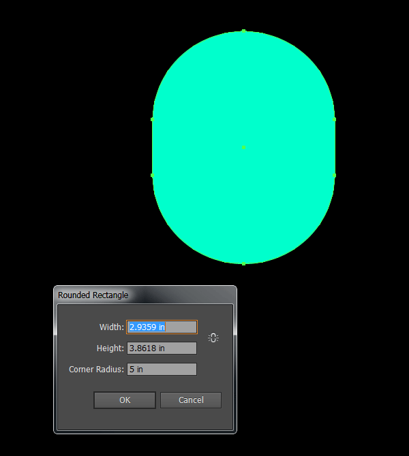This screenshot has height=456, width=409.
Task: Click the Width label text
Action: pos(112,327)
